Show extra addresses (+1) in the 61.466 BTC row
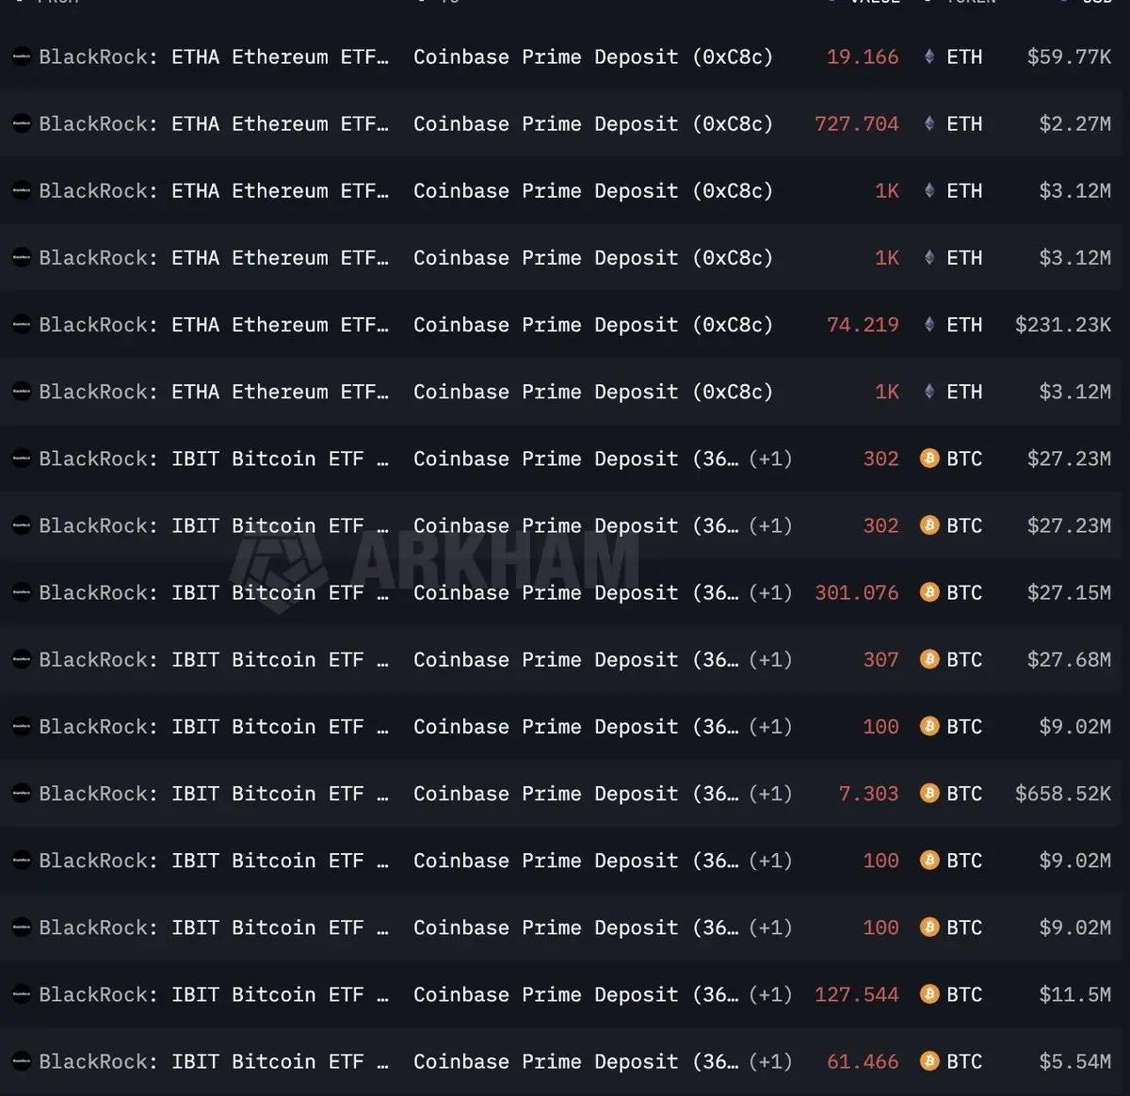 click(x=770, y=1061)
